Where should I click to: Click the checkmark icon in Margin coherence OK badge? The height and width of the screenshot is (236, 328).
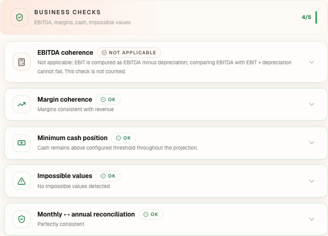click(x=103, y=100)
